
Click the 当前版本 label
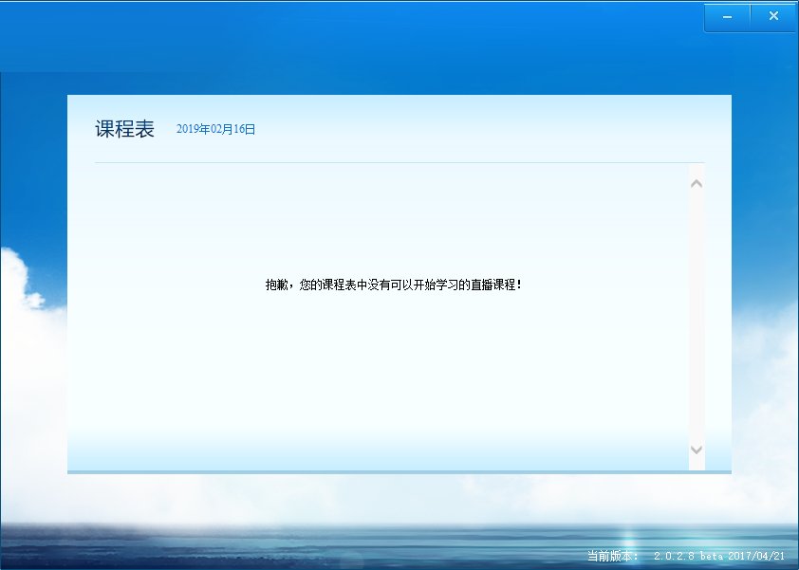pyautogui.click(x=612, y=556)
